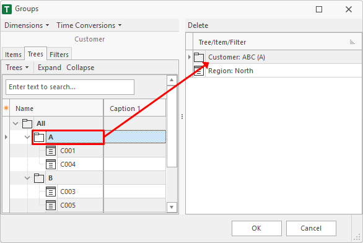Click the search text field
The image size is (363, 243).
[70, 87]
